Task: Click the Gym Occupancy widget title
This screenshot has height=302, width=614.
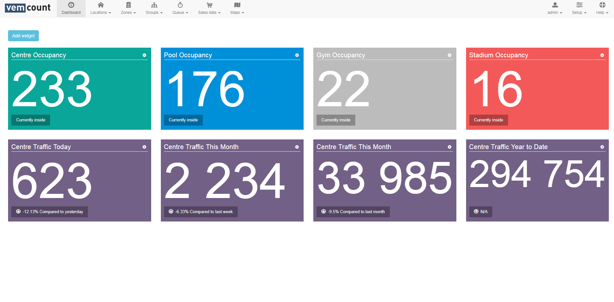Action: coord(341,55)
